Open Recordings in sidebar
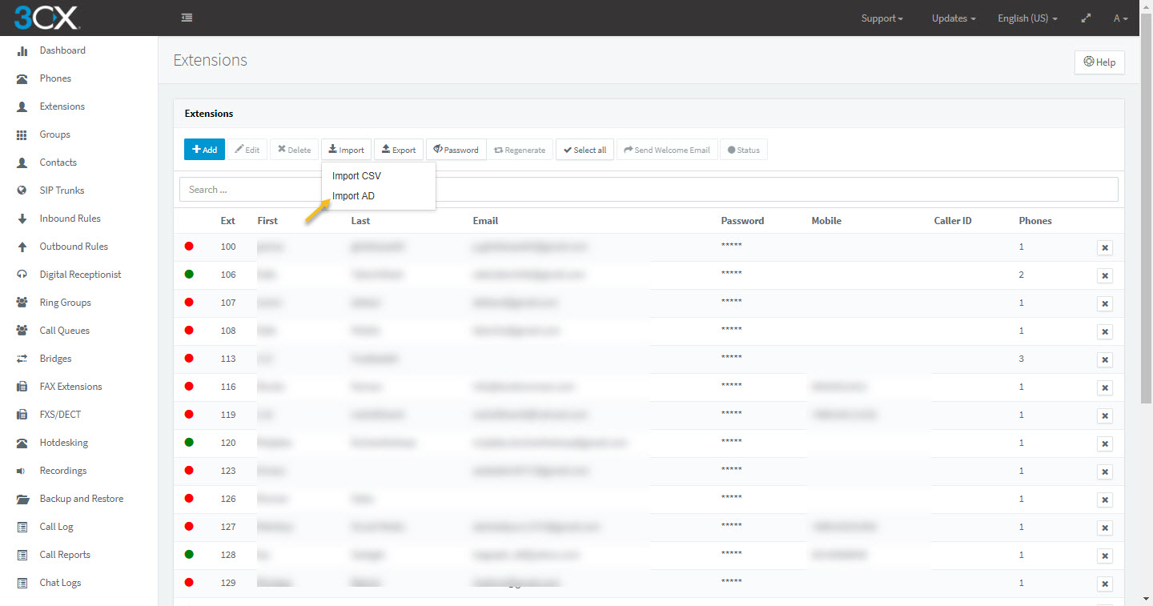 click(62, 471)
